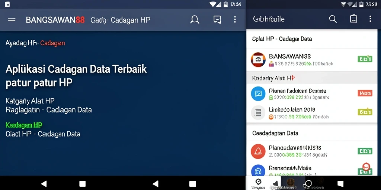This screenshot has height=190, width=381.
Task: Click the green button on Plandadavvil row
Action: [365, 151]
